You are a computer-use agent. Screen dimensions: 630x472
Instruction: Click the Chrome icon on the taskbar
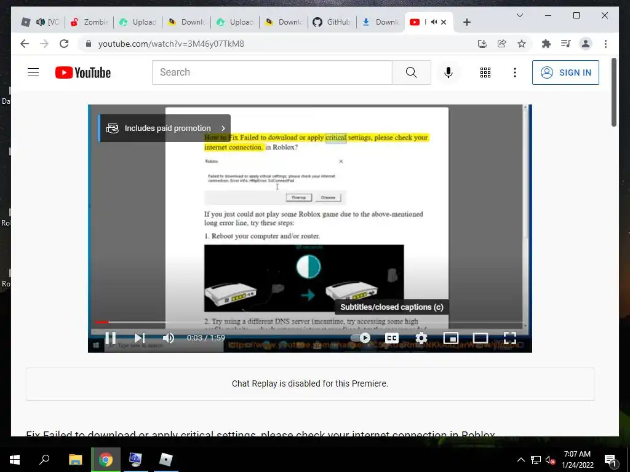coord(106,460)
